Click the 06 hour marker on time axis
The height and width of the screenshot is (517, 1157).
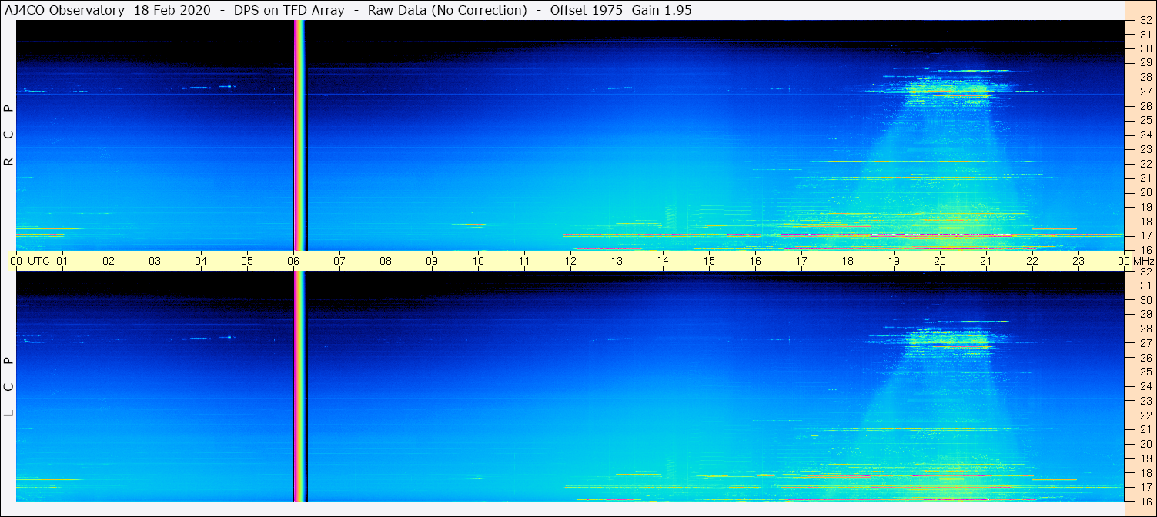coord(293,261)
